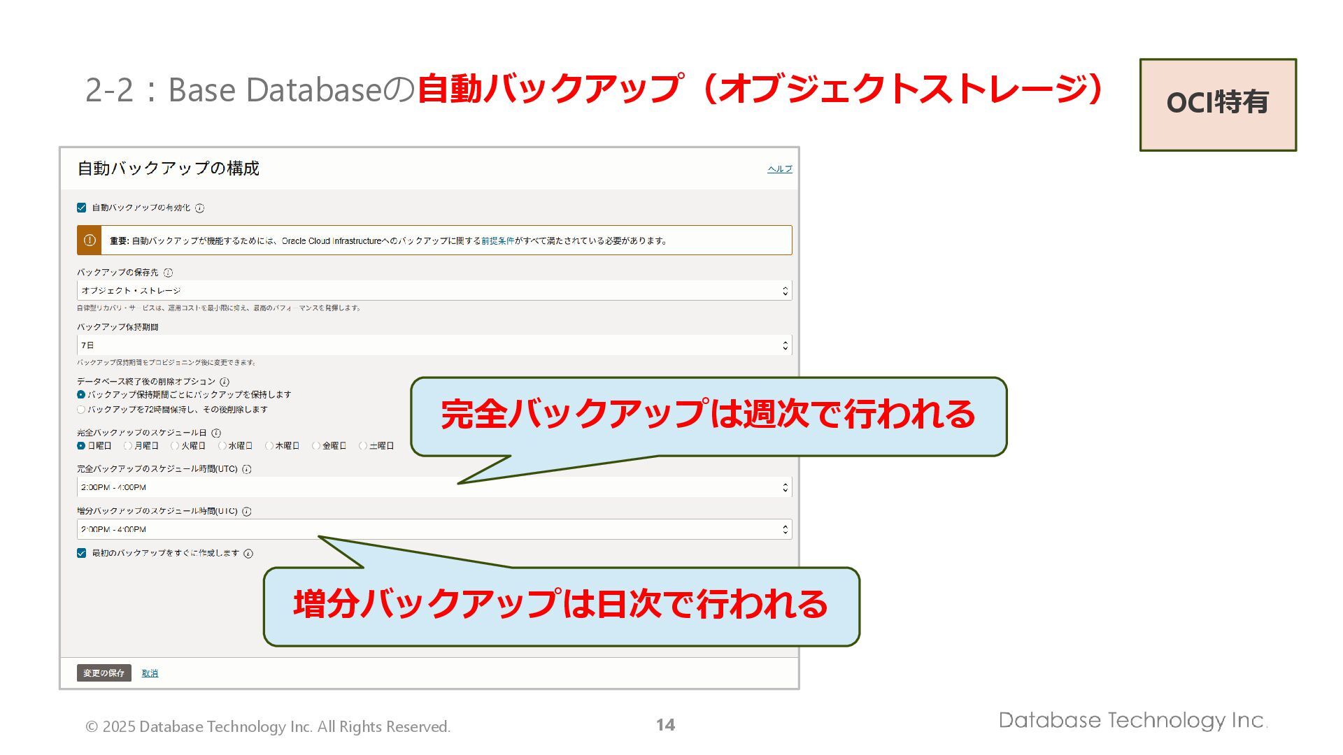The width and height of the screenshot is (1343, 755).
Task: Select バックアップを72時間保持し、その後削除します radio option
Action: (81, 410)
